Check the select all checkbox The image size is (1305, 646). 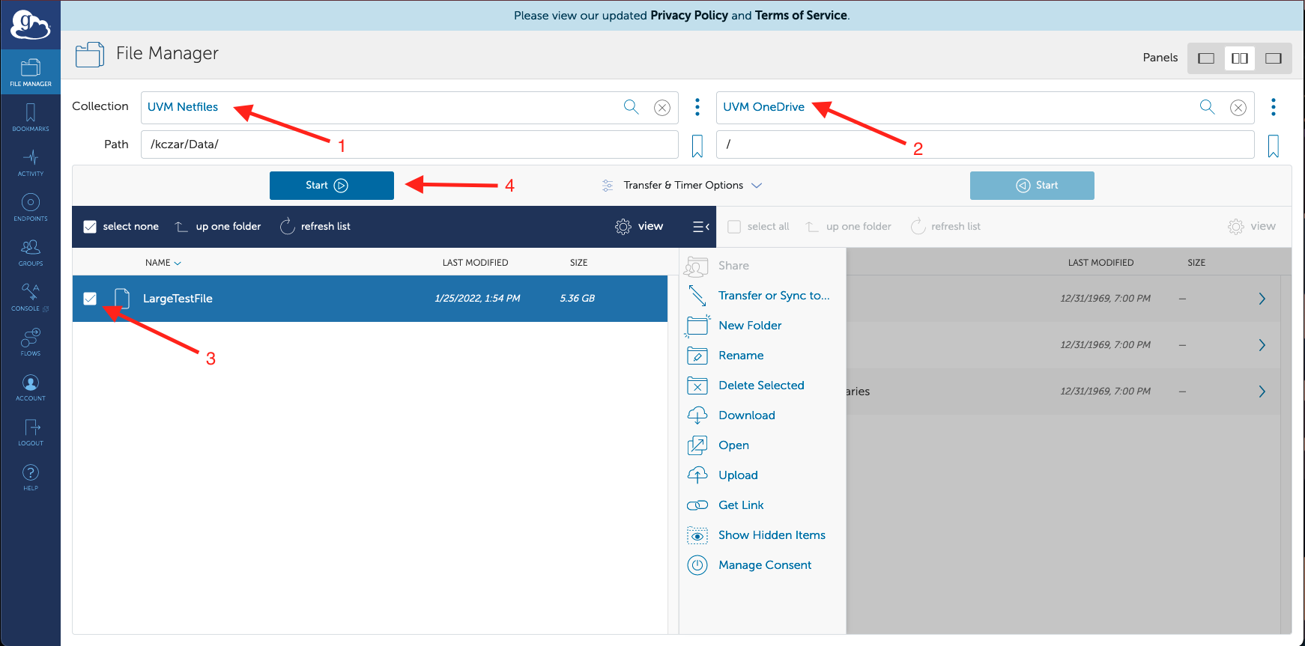pyautogui.click(x=734, y=227)
